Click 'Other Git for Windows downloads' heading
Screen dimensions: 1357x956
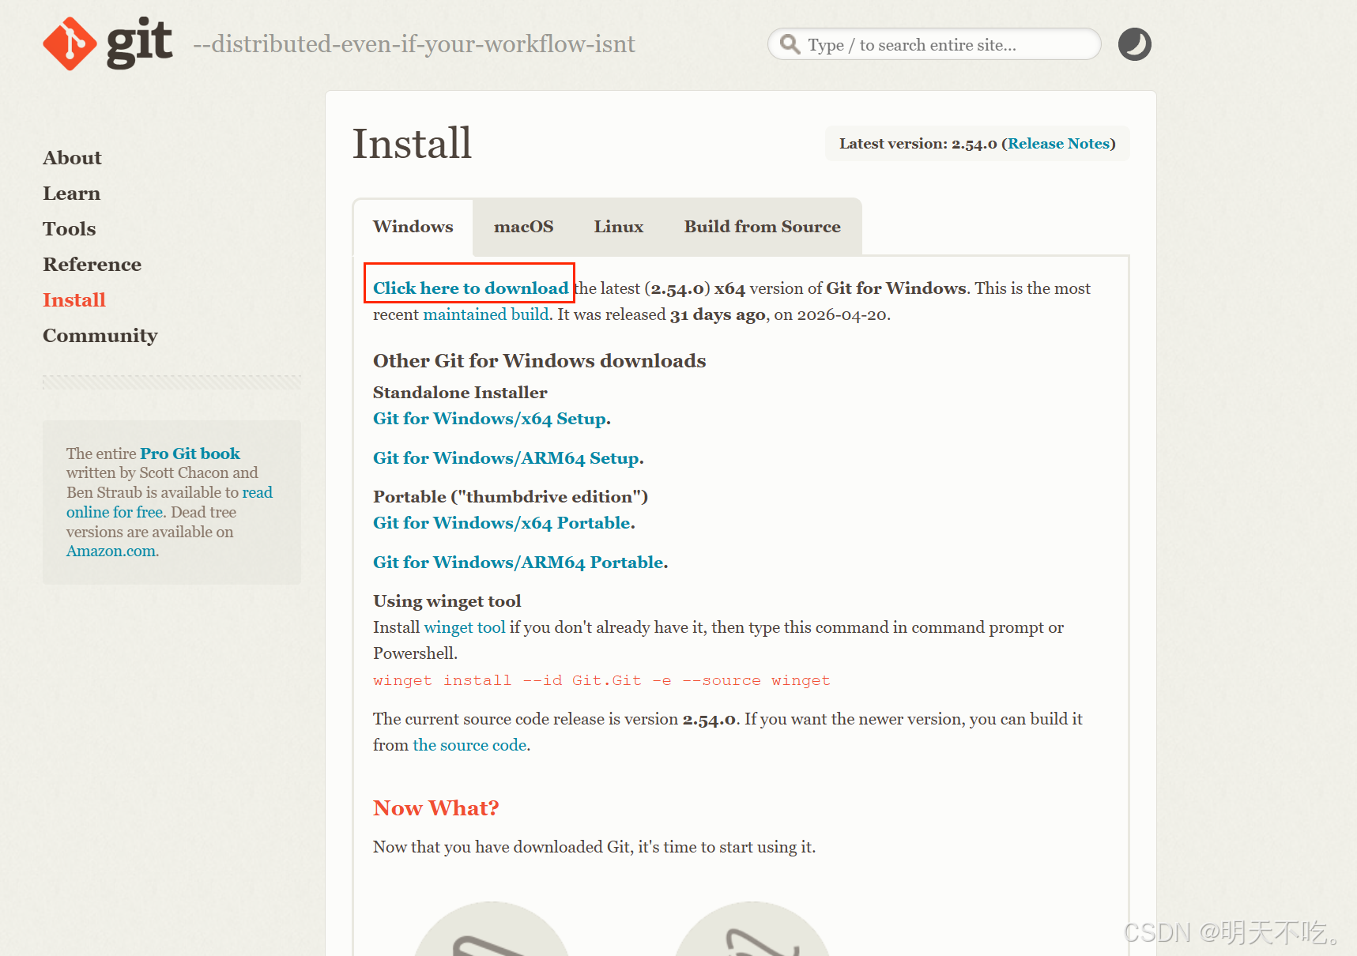coord(539,361)
